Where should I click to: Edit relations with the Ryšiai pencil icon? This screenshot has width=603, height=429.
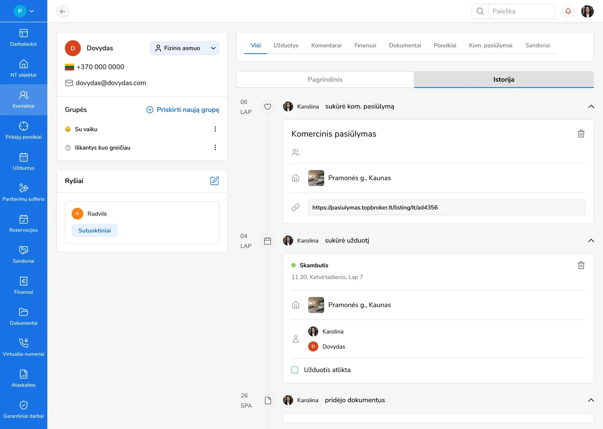click(214, 181)
